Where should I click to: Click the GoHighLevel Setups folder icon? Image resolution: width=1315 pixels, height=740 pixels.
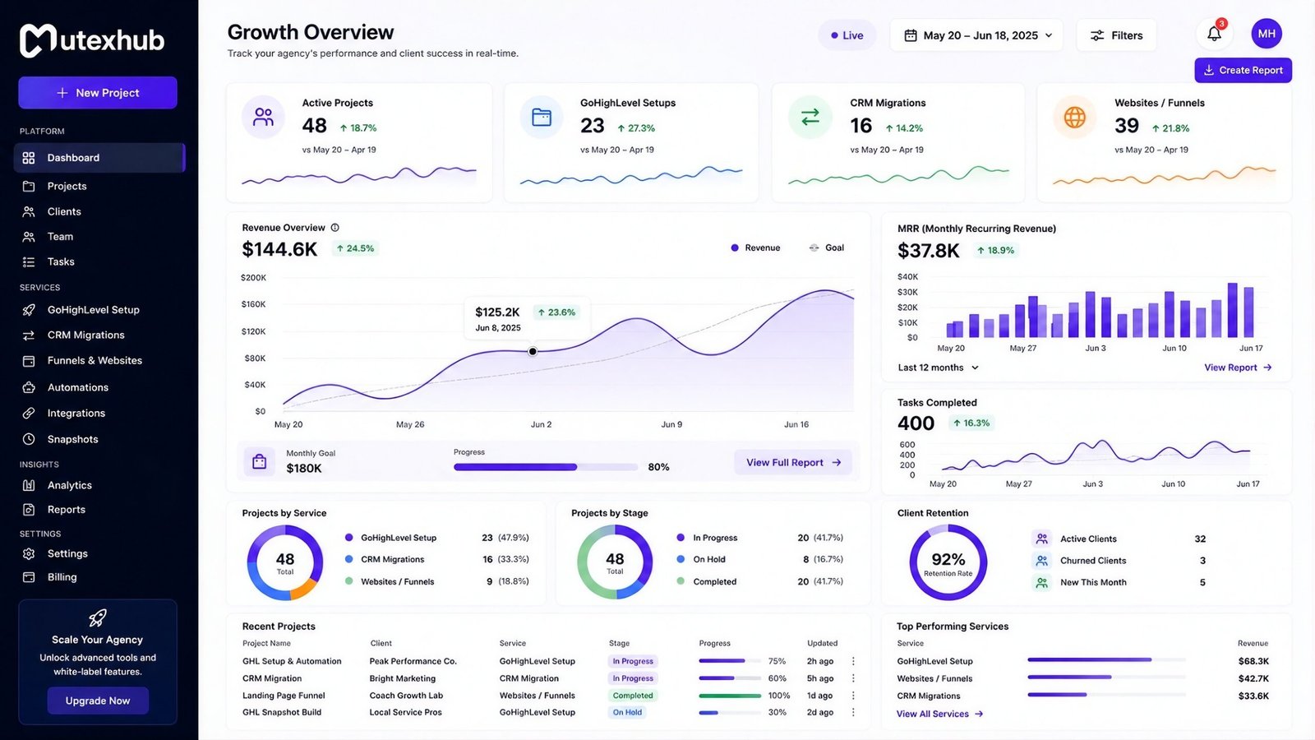(x=542, y=117)
